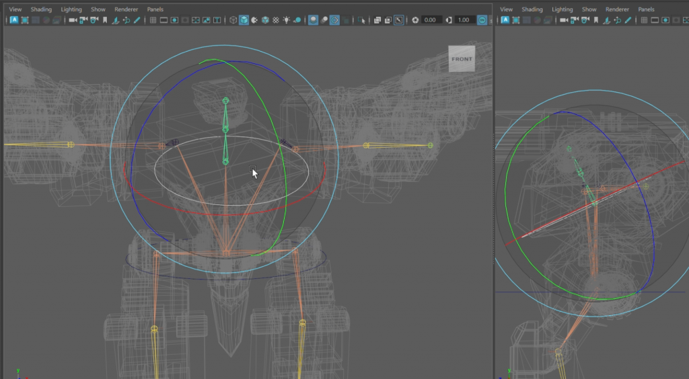Click the 2D Pan/Zoom icon in left viewport
689x379 pixels.
(x=125, y=20)
